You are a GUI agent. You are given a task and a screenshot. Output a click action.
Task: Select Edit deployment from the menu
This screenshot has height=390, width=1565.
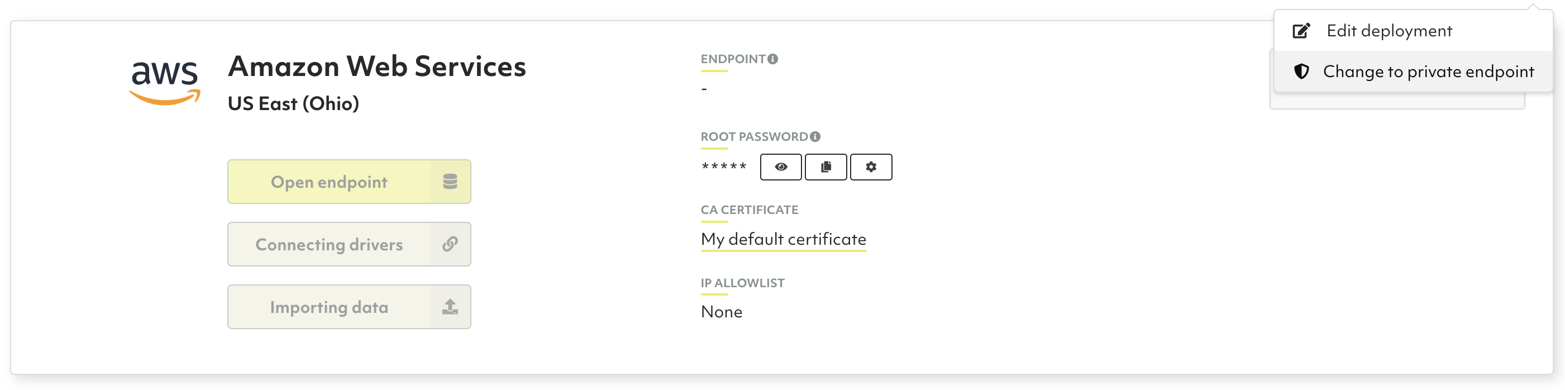[x=1389, y=31]
